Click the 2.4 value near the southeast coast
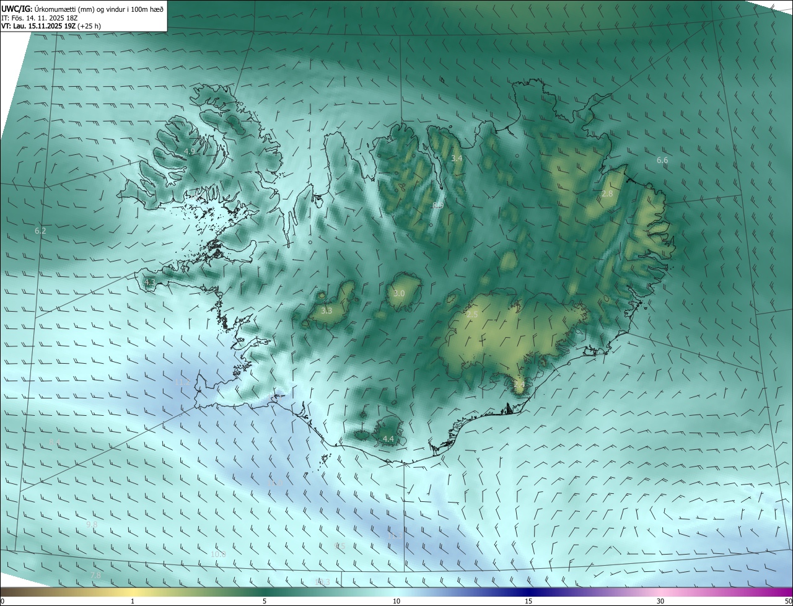 tap(519, 384)
